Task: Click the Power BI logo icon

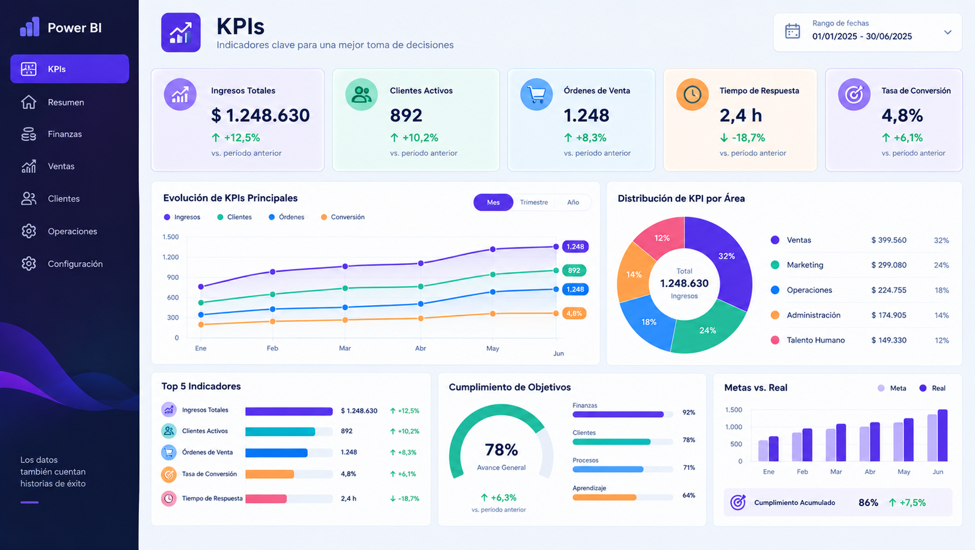Action: pos(29,27)
